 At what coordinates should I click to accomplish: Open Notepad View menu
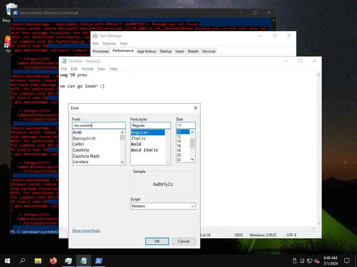click(x=101, y=69)
